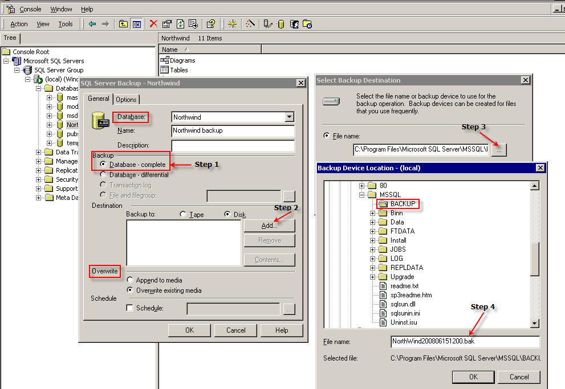565x389 pixels.
Task: Collapse the MSSQL folder in device location
Action: [x=362, y=195]
